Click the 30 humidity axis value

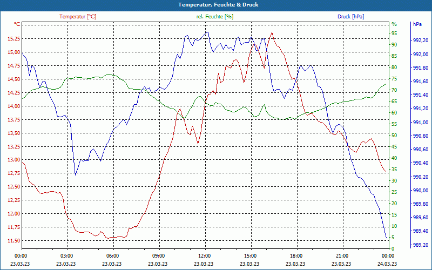394,181
